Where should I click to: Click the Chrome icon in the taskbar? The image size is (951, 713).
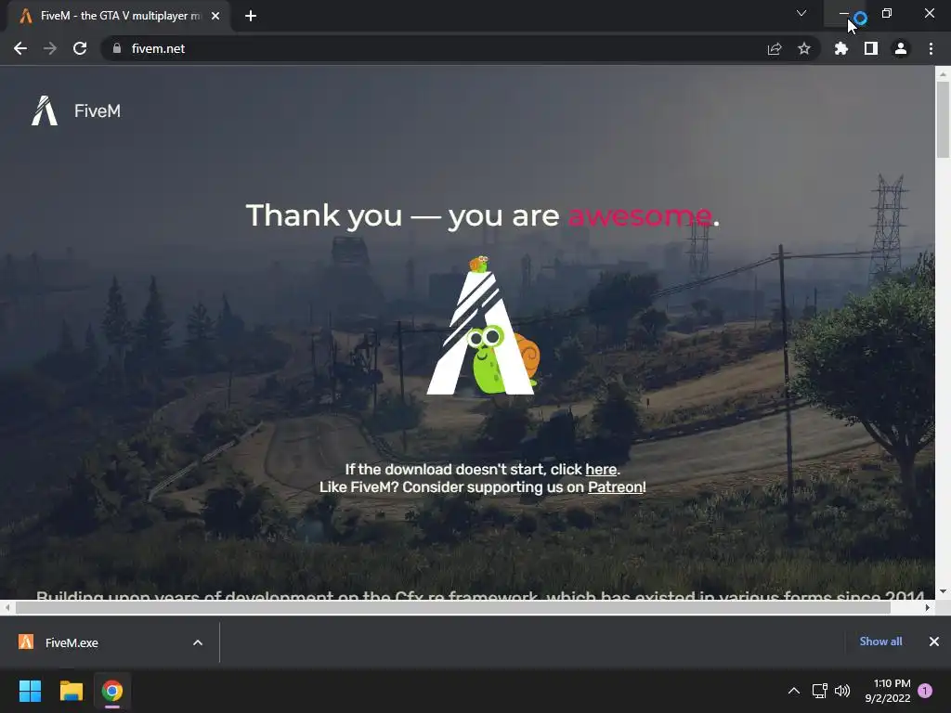point(112,691)
